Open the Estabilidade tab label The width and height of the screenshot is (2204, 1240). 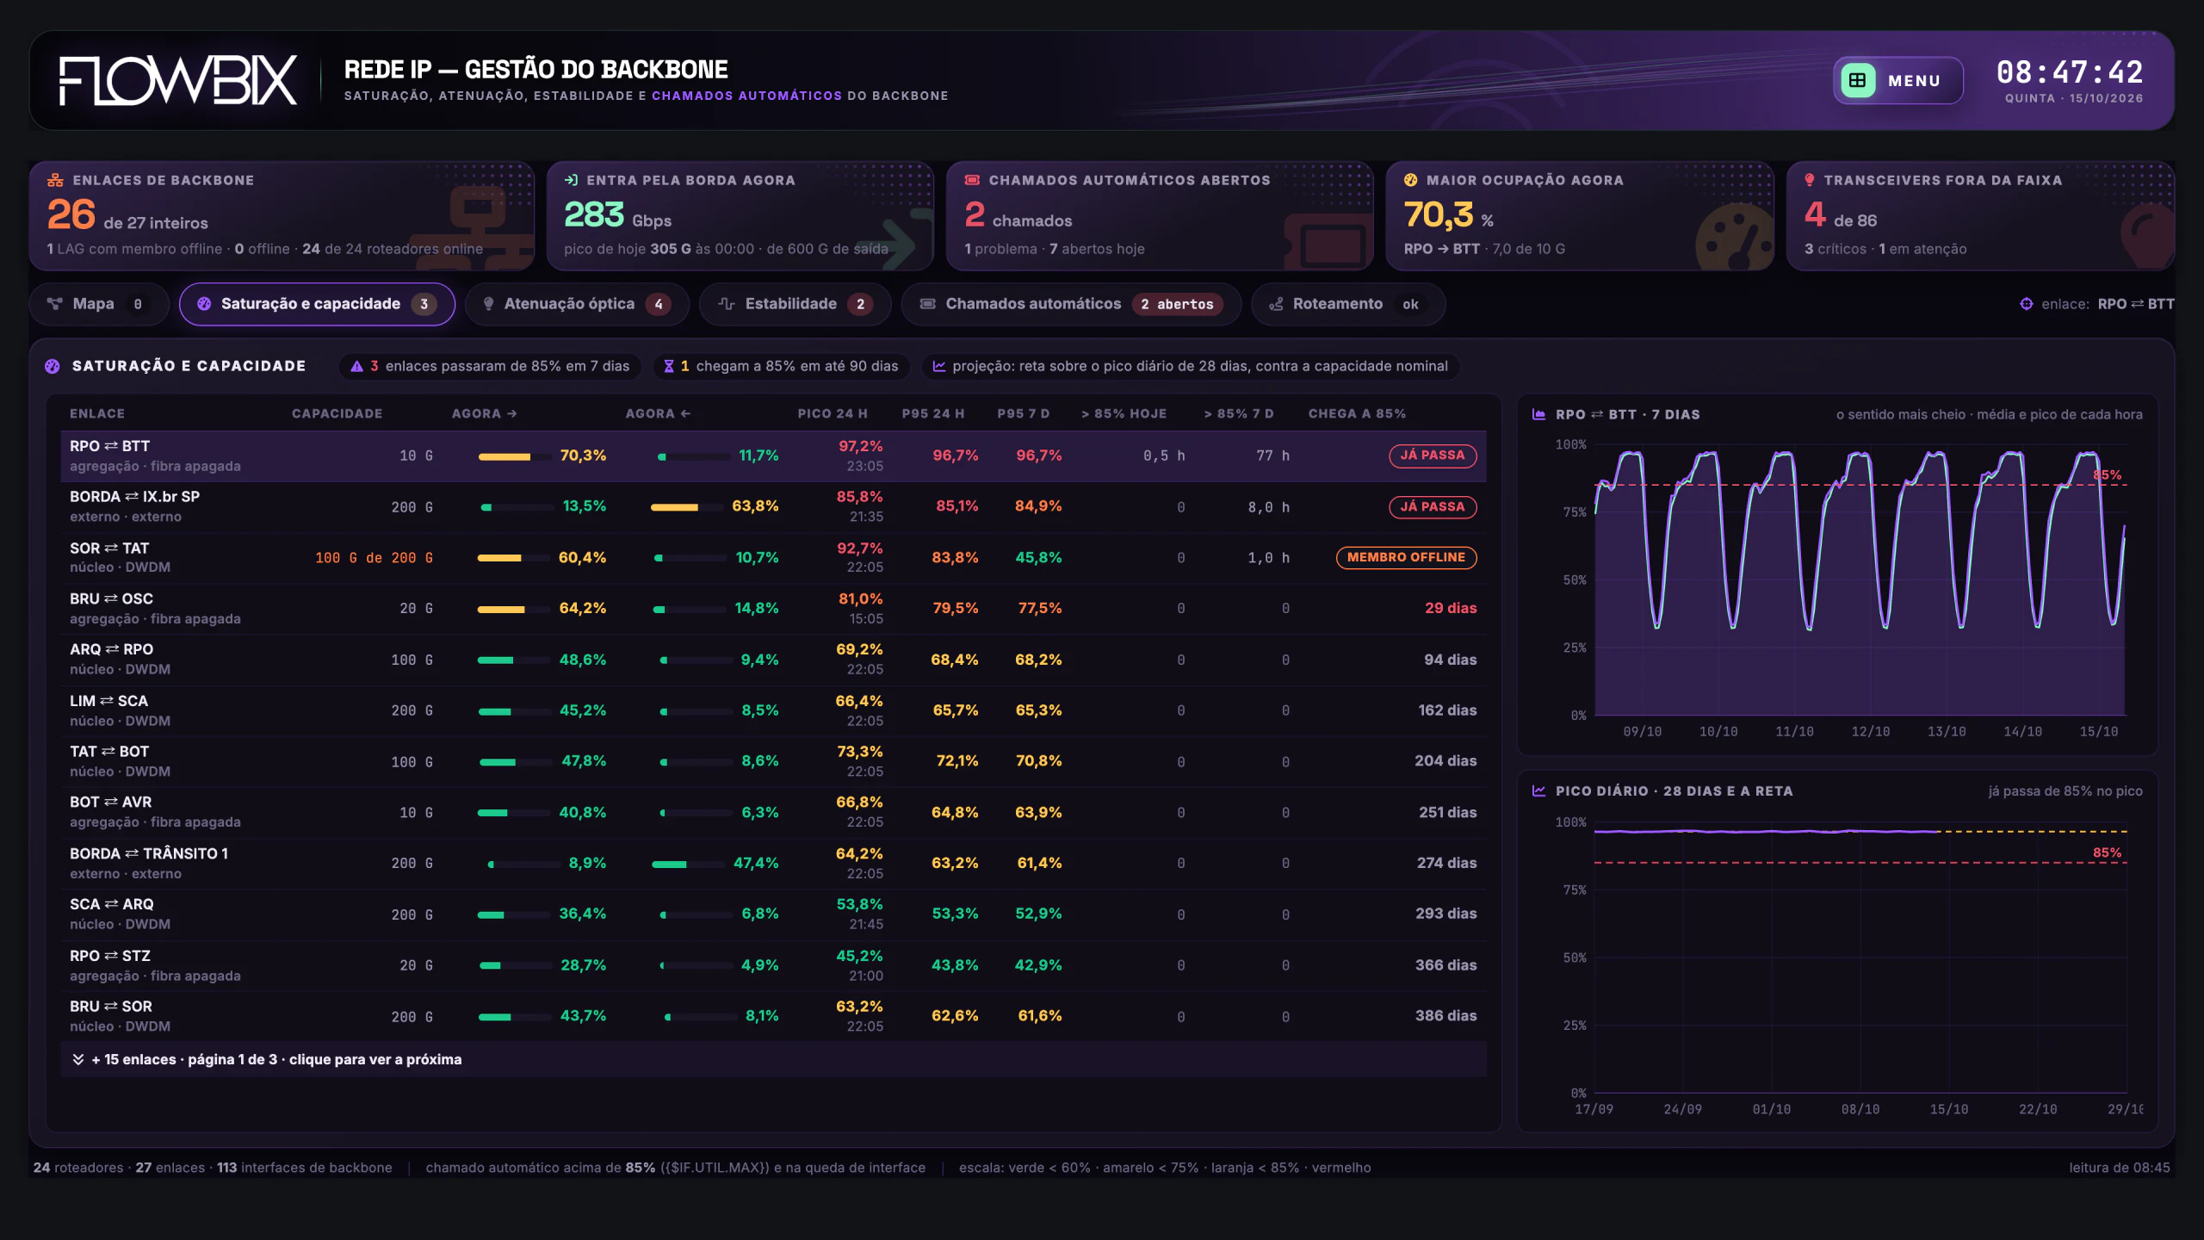click(x=790, y=304)
